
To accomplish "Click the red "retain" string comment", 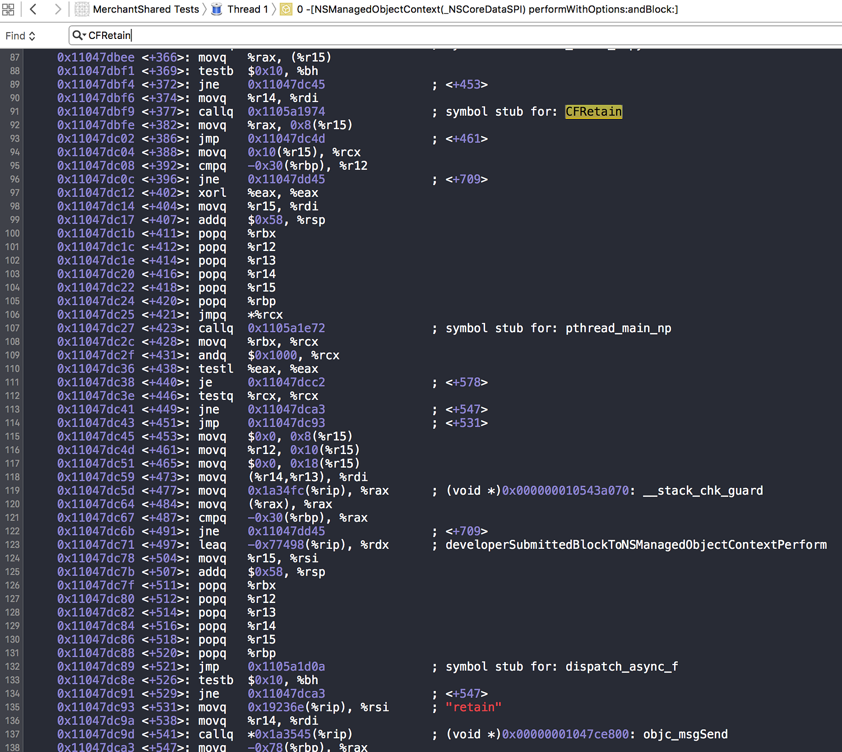I will coord(474,707).
